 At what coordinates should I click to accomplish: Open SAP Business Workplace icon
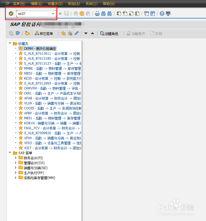27,33
